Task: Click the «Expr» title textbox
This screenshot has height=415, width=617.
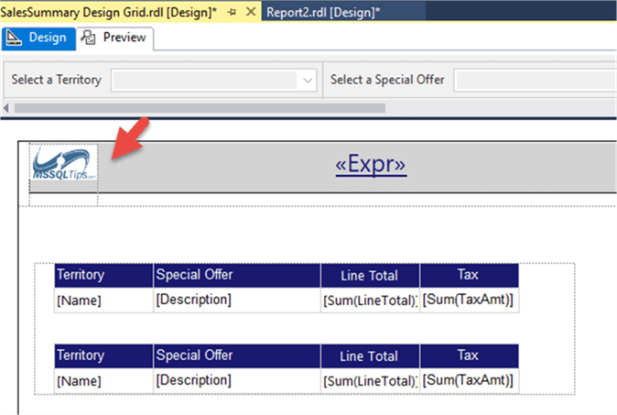Action: (371, 164)
